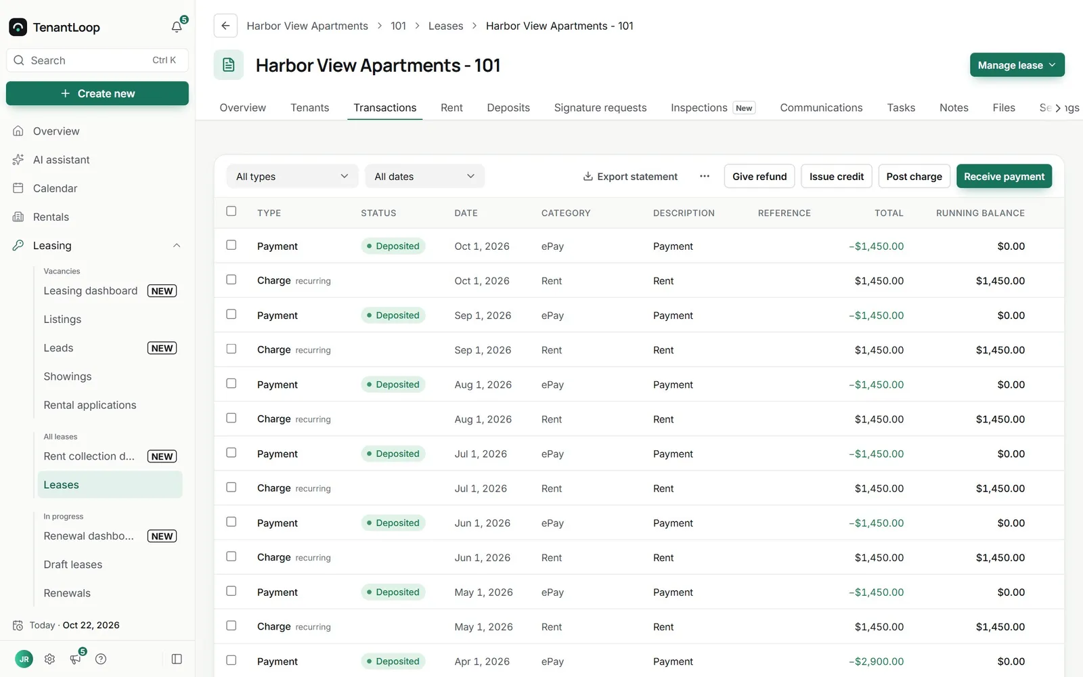The height and width of the screenshot is (677, 1083).
Task: Open the notifications bell
Action: pyautogui.click(x=177, y=27)
